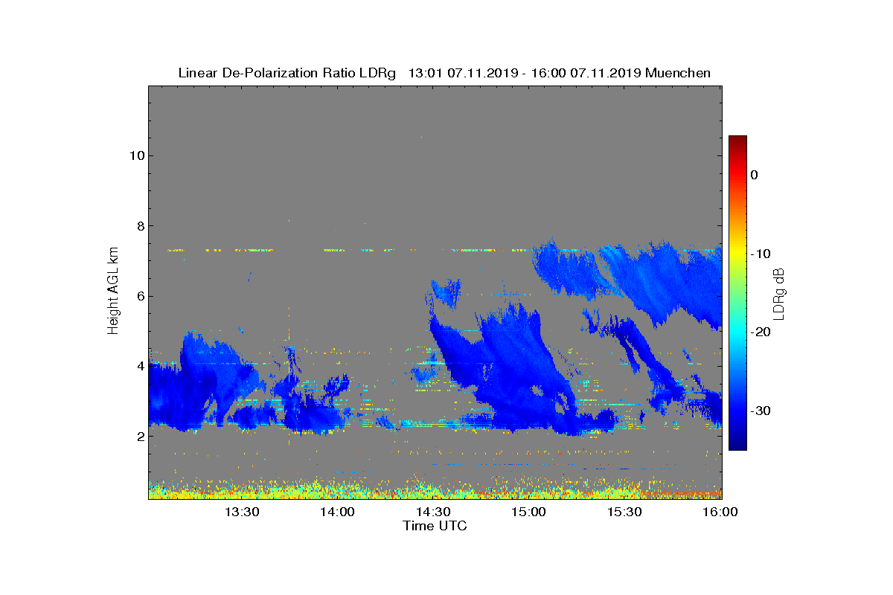Image resolution: width=893 pixels, height=595 pixels.
Task: Click the height tick label 4
Action: [139, 366]
